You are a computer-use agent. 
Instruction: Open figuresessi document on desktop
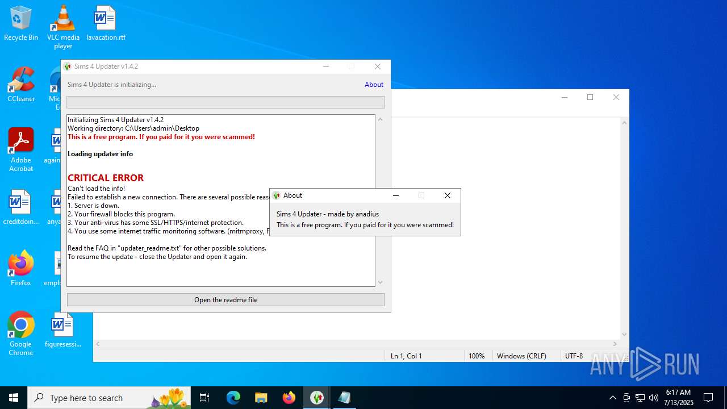click(62, 330)
